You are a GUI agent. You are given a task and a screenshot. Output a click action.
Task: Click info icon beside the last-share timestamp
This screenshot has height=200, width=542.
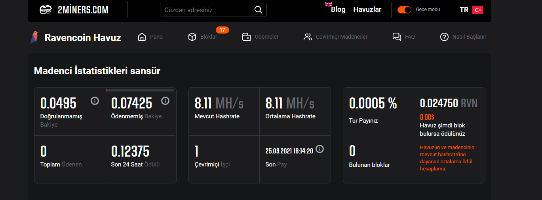point(320,149)
